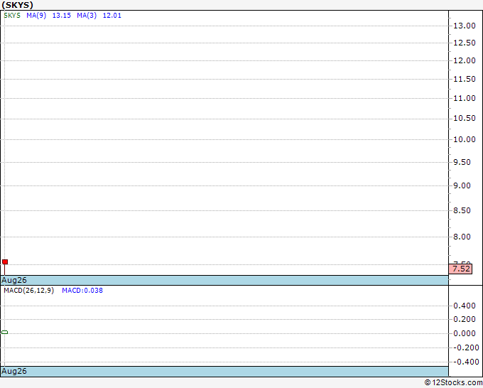Image resolution: width=483 pixels, height=388 pixels.
Task: Click the 12.00 price axis label
Action: point(465,60)
